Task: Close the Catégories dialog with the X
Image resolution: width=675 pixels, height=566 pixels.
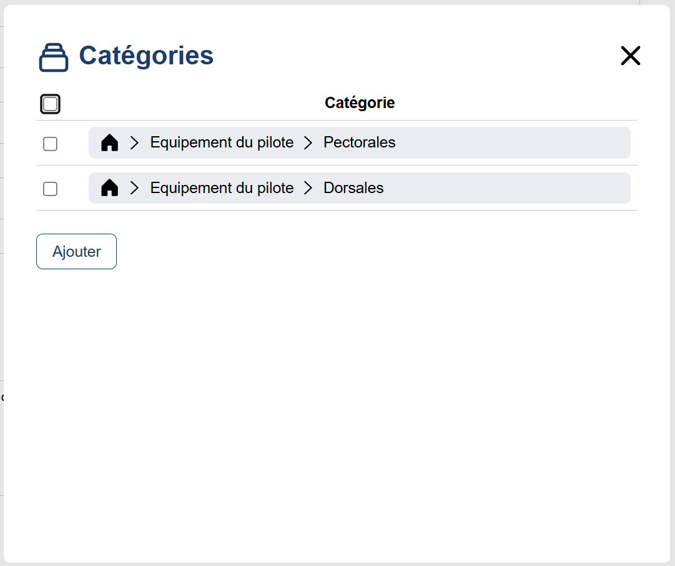Action: 630,56
